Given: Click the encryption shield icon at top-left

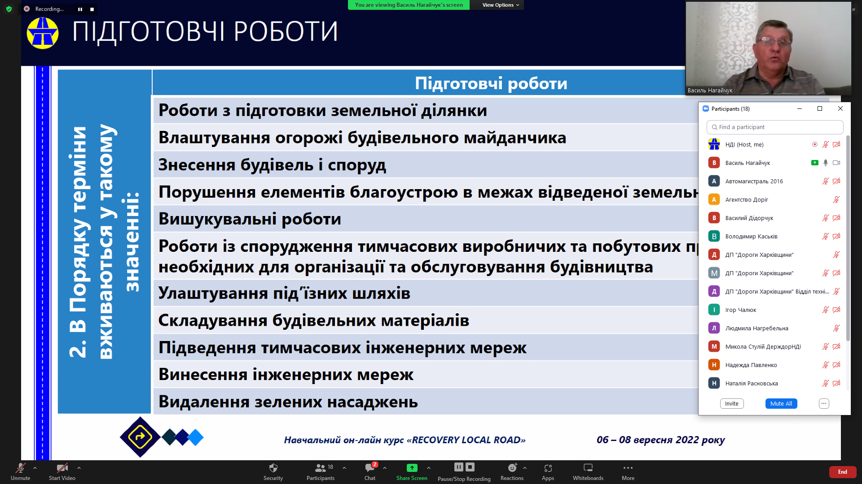Looking at the screenshot, I should (9, 9).
